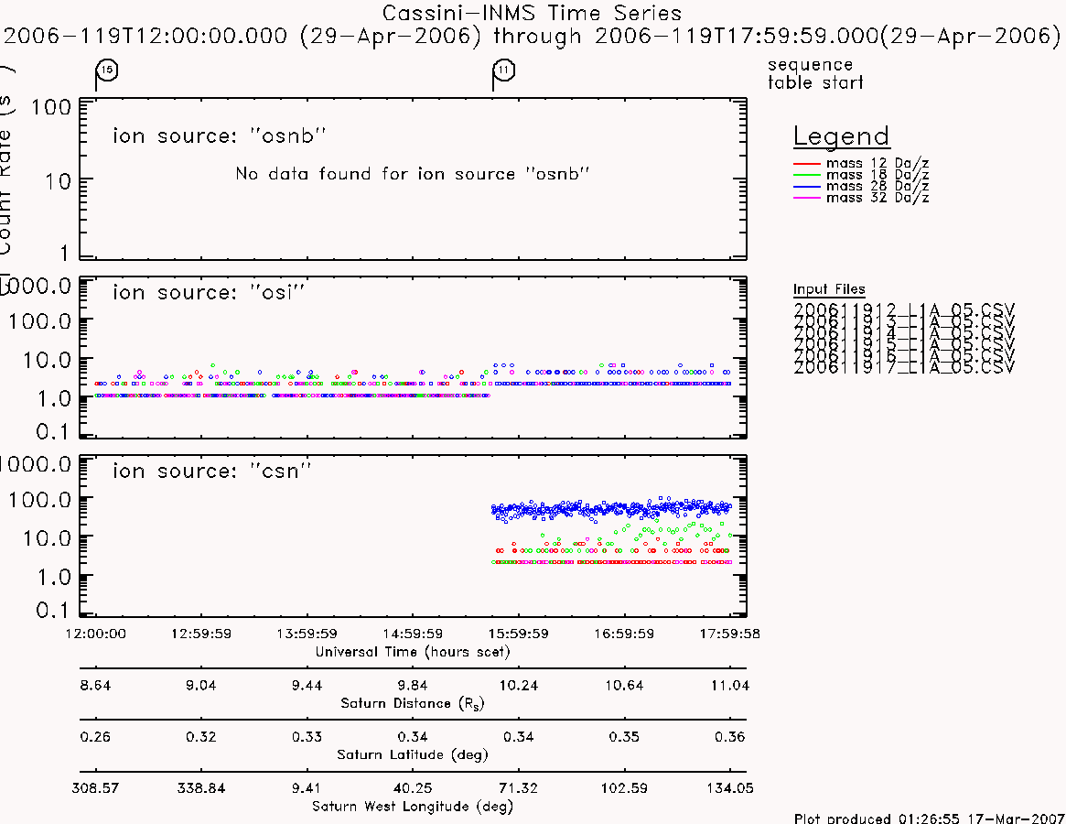Click 'Universal Time (hours scet)' axis title
This screenshot has width=1066, height=824.
pyautogui.click(x=413, y=652)
